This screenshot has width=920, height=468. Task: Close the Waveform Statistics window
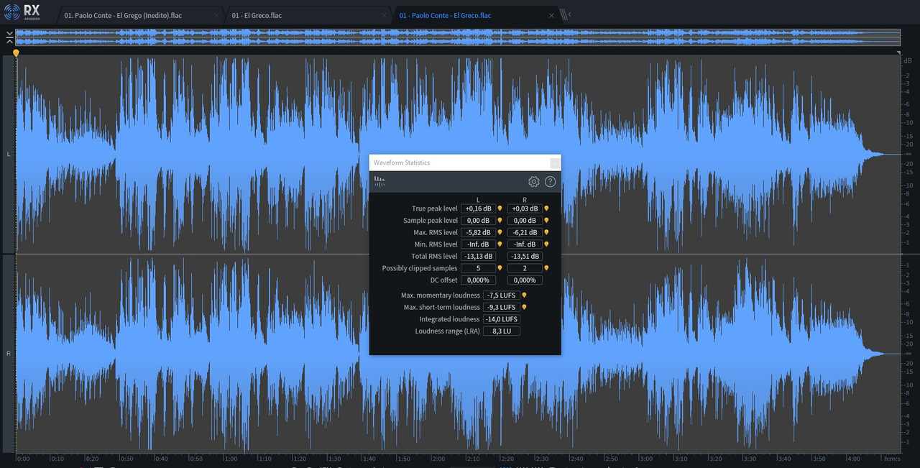tap(555, 163)
